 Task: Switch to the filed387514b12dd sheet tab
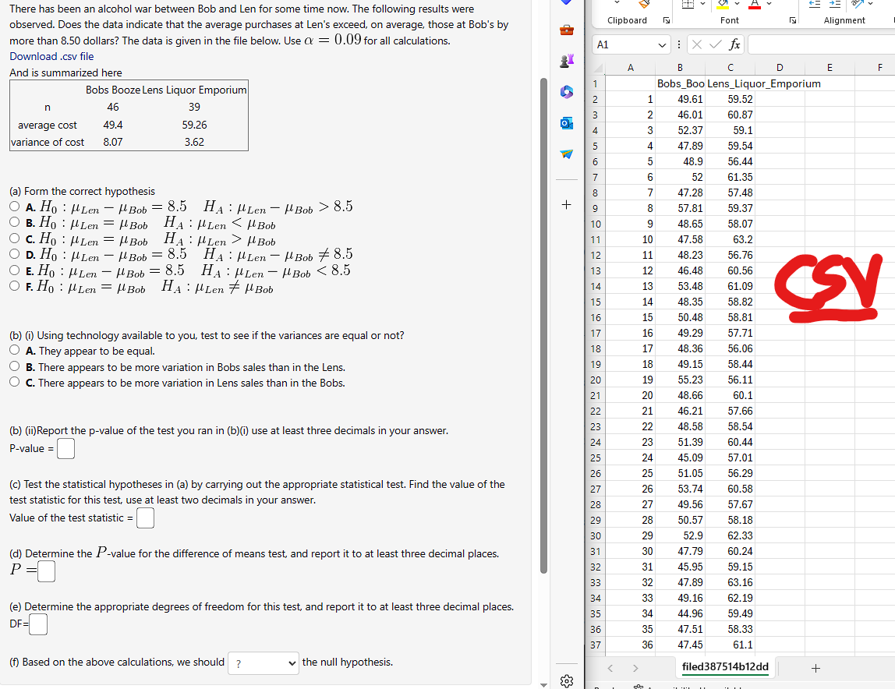pos(725,666)
